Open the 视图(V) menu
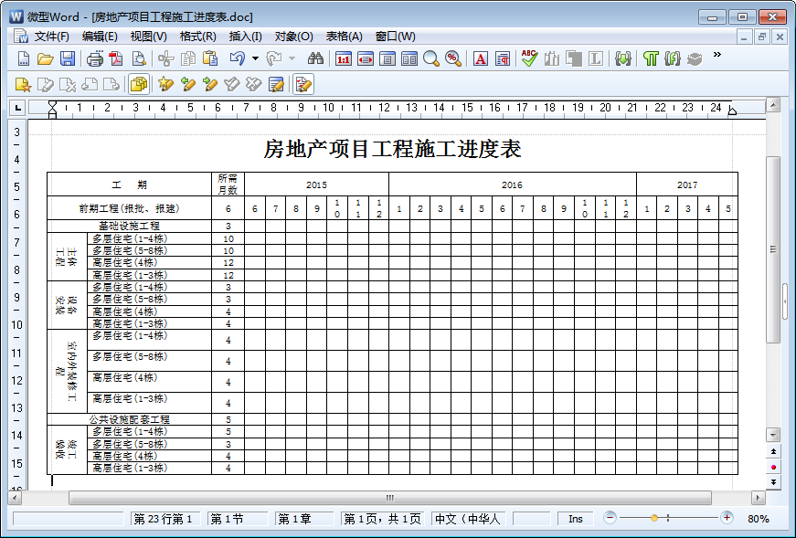 click(x=148, y=37)
